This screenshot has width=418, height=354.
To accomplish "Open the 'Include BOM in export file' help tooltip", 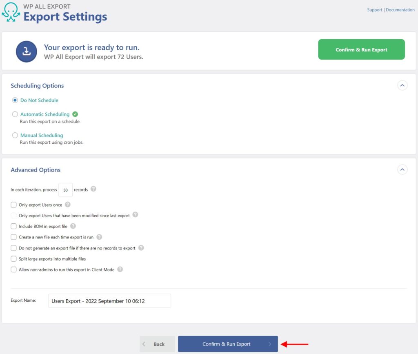I will tap(72, 226).
